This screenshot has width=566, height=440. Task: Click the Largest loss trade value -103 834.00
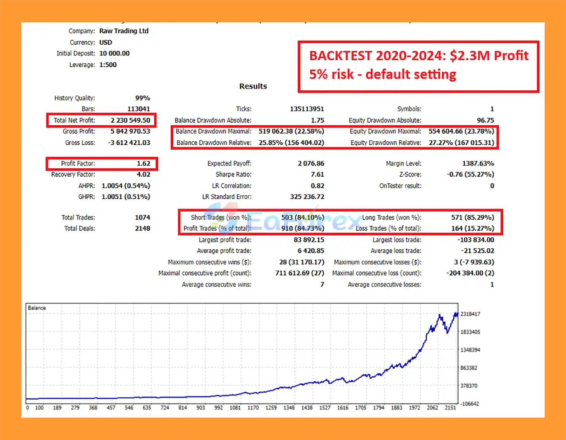point(475,240)
